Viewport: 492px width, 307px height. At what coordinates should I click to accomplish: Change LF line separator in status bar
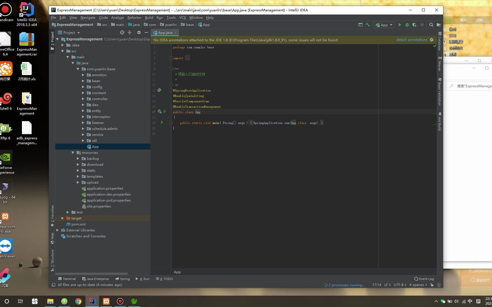388,285
